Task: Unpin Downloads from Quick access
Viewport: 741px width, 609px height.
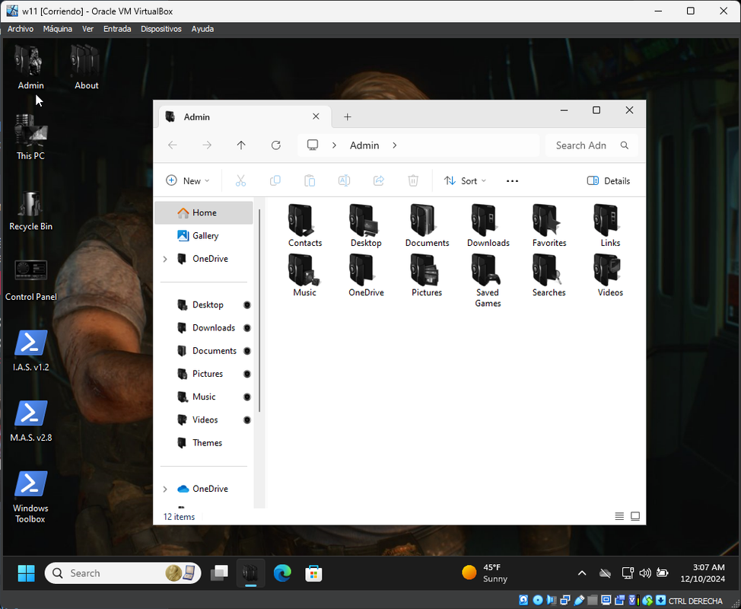Action: pyautogui.click(x=246, y=328)
